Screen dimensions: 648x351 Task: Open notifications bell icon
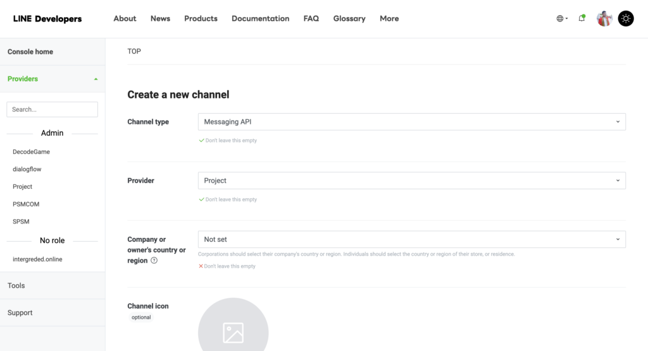[582, 18]
